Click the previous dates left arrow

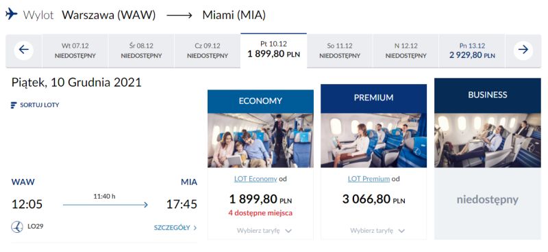pos(24,51)
